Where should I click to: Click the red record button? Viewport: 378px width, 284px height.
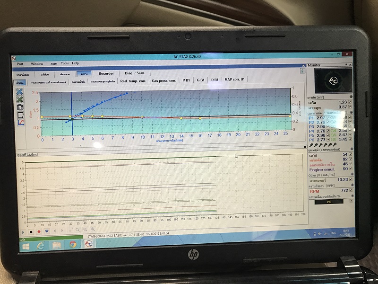pos(39,231)
